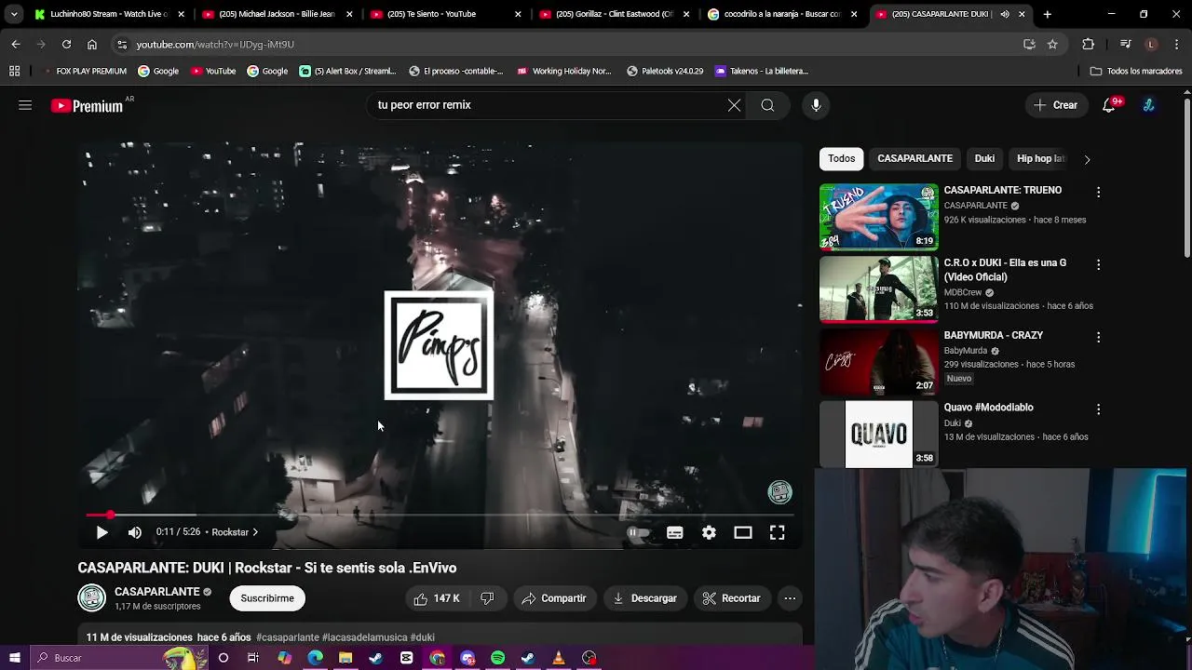Click the Descargar button
The height and width of the screenshot is (670, 1192).
644,598
